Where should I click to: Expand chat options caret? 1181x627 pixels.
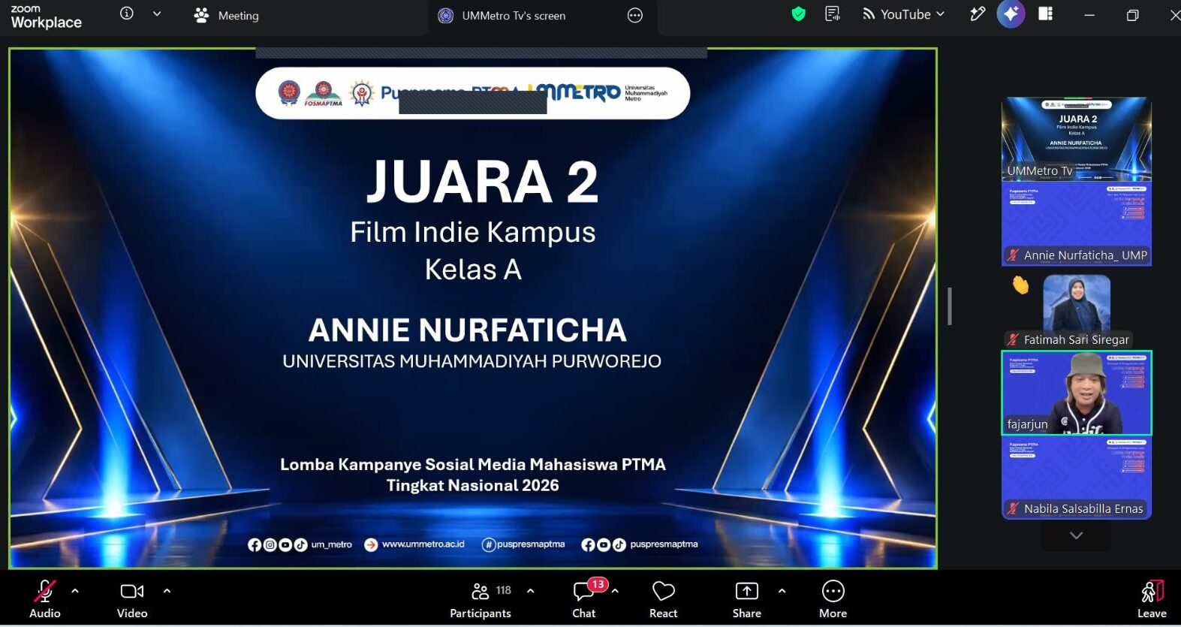pos(615,591)
